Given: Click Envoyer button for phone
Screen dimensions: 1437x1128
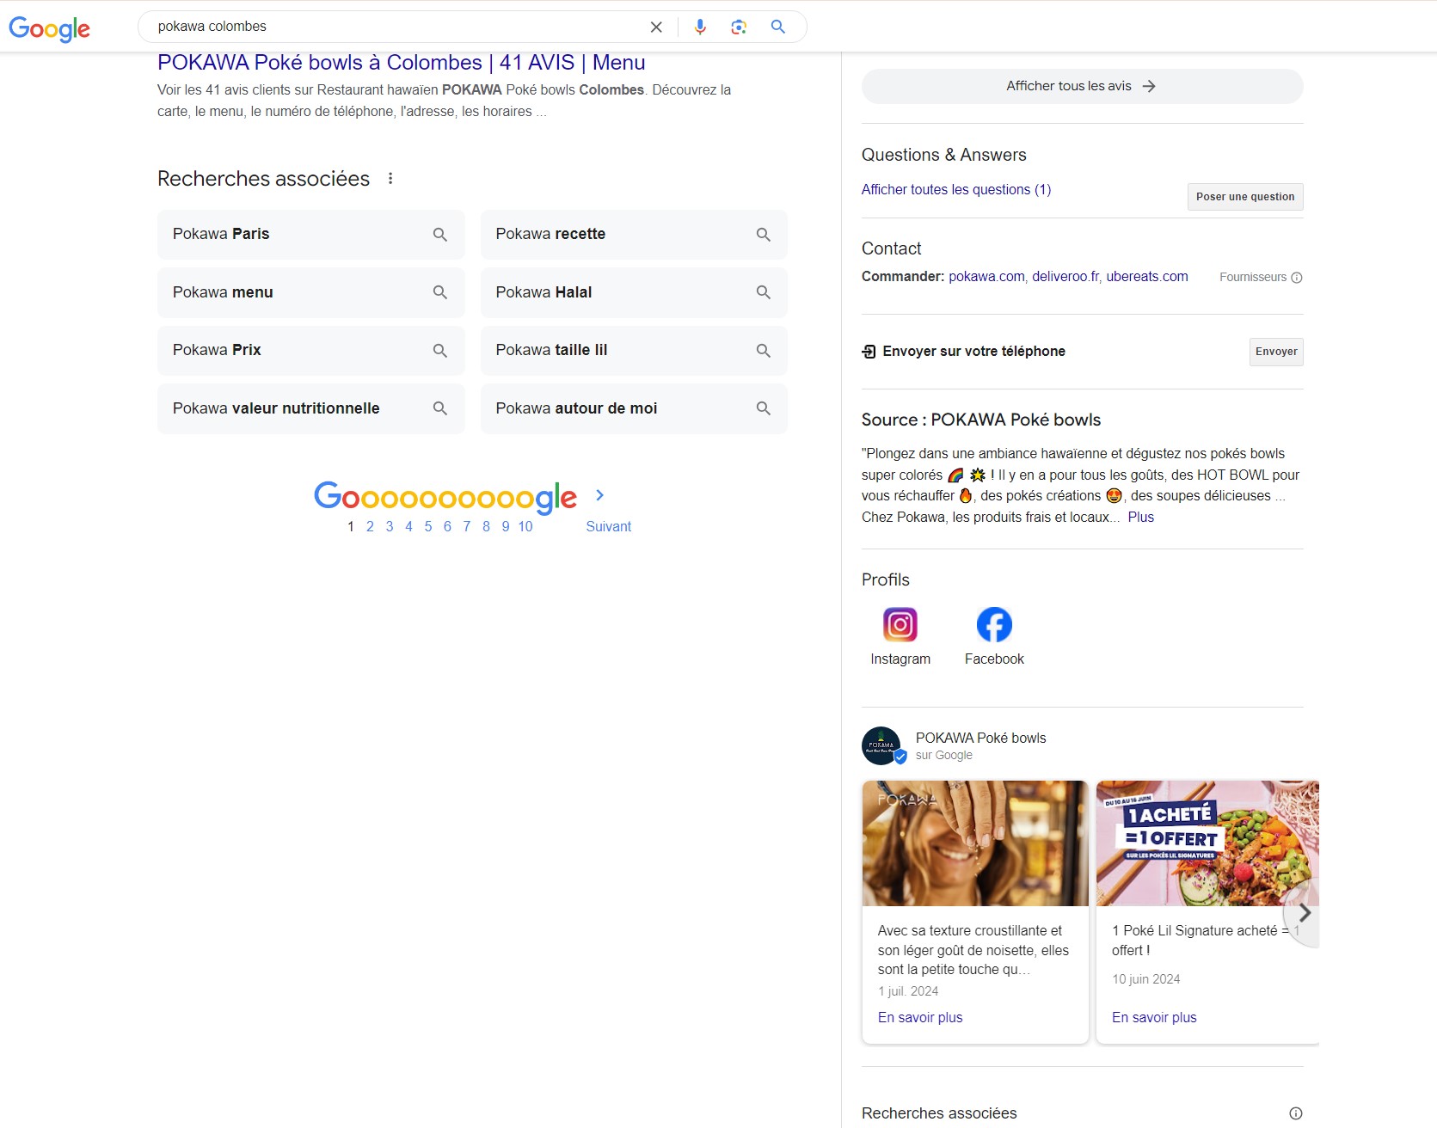Looking at the screenshot, I should coord(1276,352).
